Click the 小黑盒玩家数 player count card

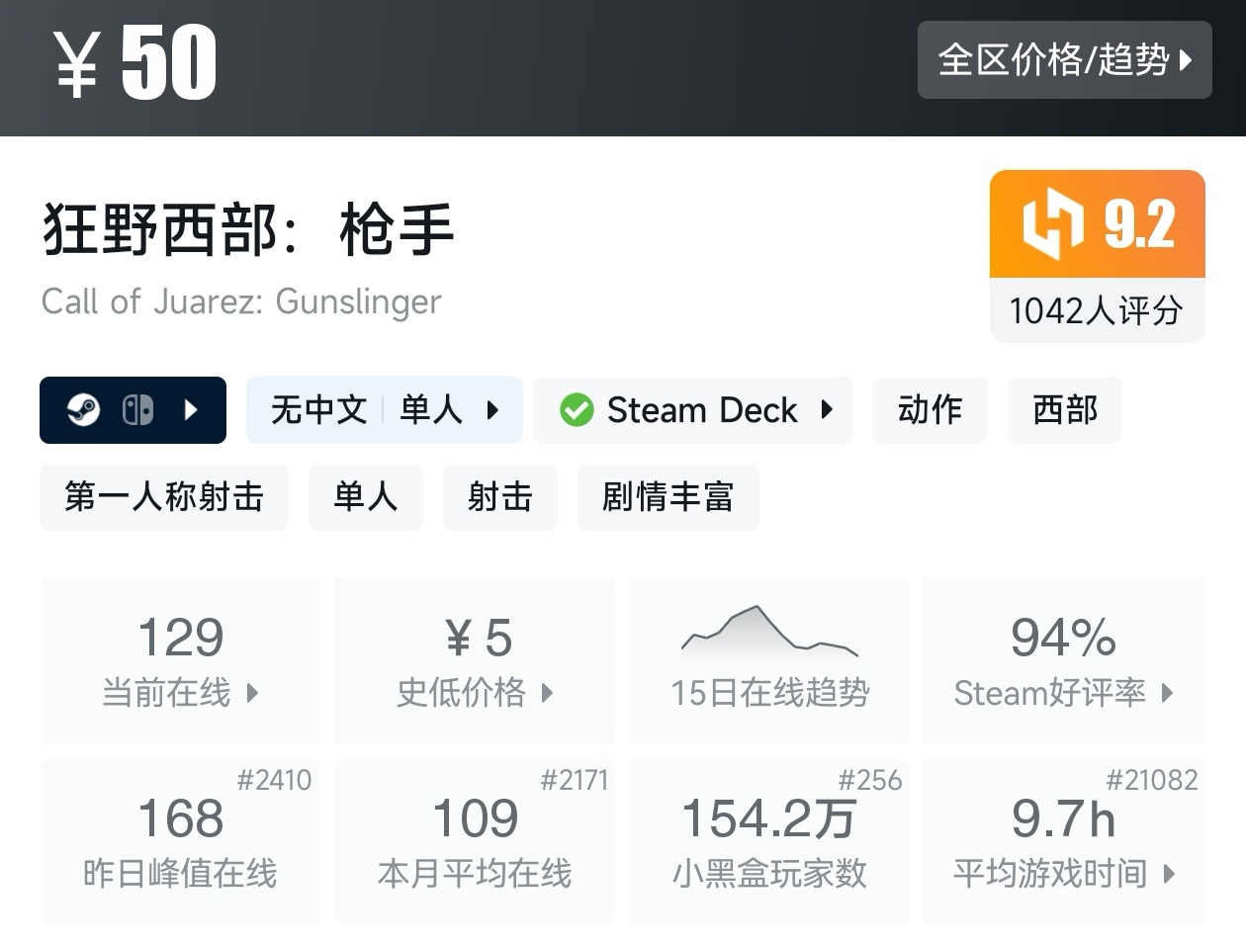(769, 841)
